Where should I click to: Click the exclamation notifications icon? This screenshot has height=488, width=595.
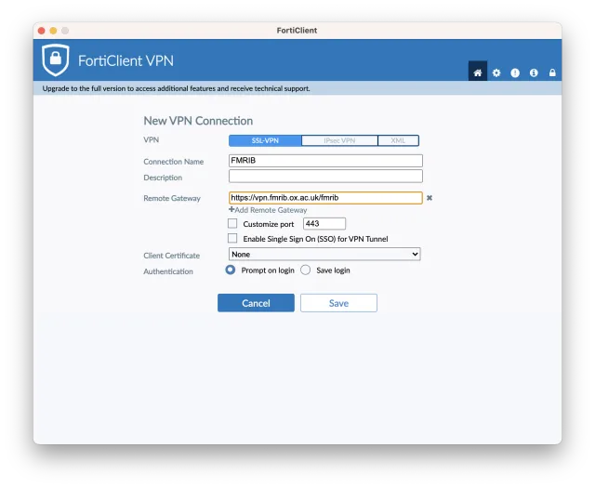coord(515,73)
